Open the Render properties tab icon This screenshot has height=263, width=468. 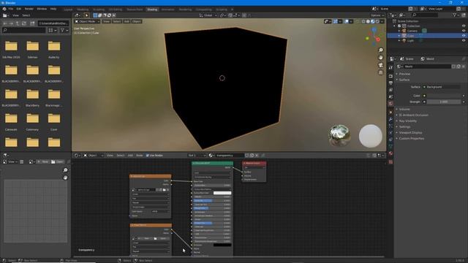pos(390,76)
